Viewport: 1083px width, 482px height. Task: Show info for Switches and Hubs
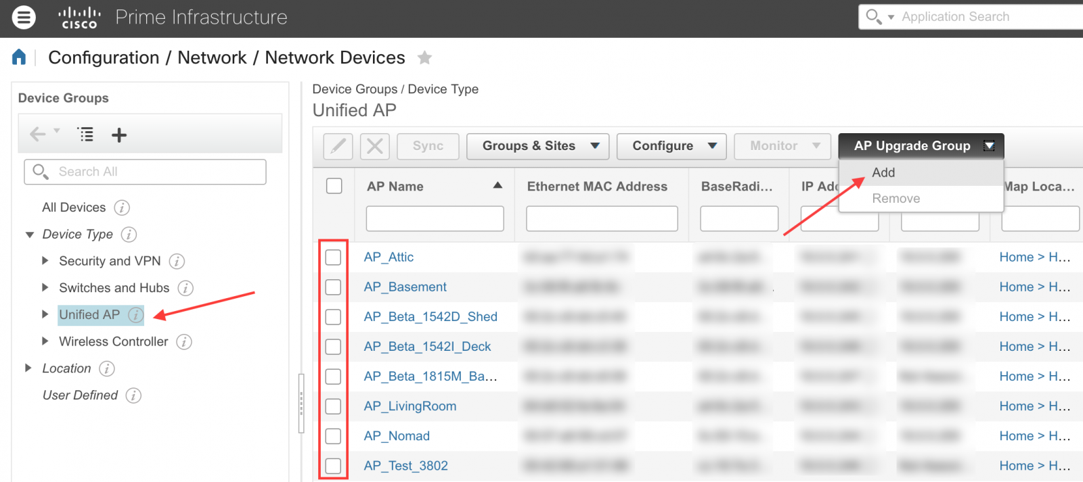click(x=185, y=288)
